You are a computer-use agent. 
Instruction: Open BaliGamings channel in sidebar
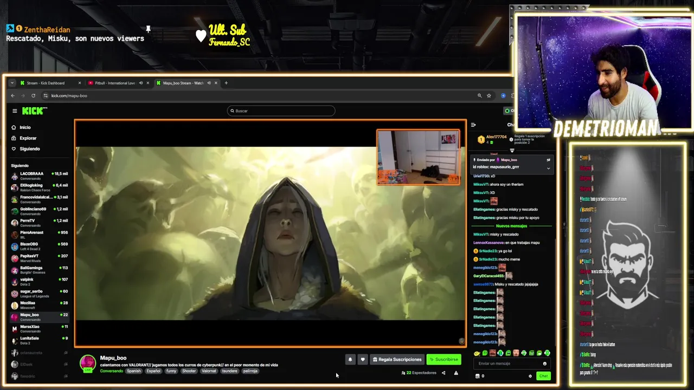tap(39, 270)
